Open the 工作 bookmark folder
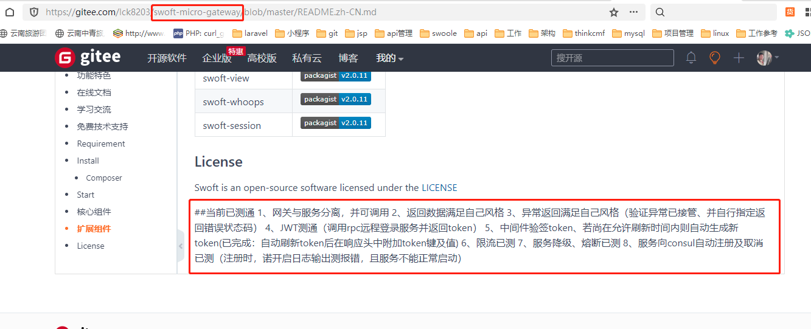This screenshot has height=329, width=811. coord(508,33)
